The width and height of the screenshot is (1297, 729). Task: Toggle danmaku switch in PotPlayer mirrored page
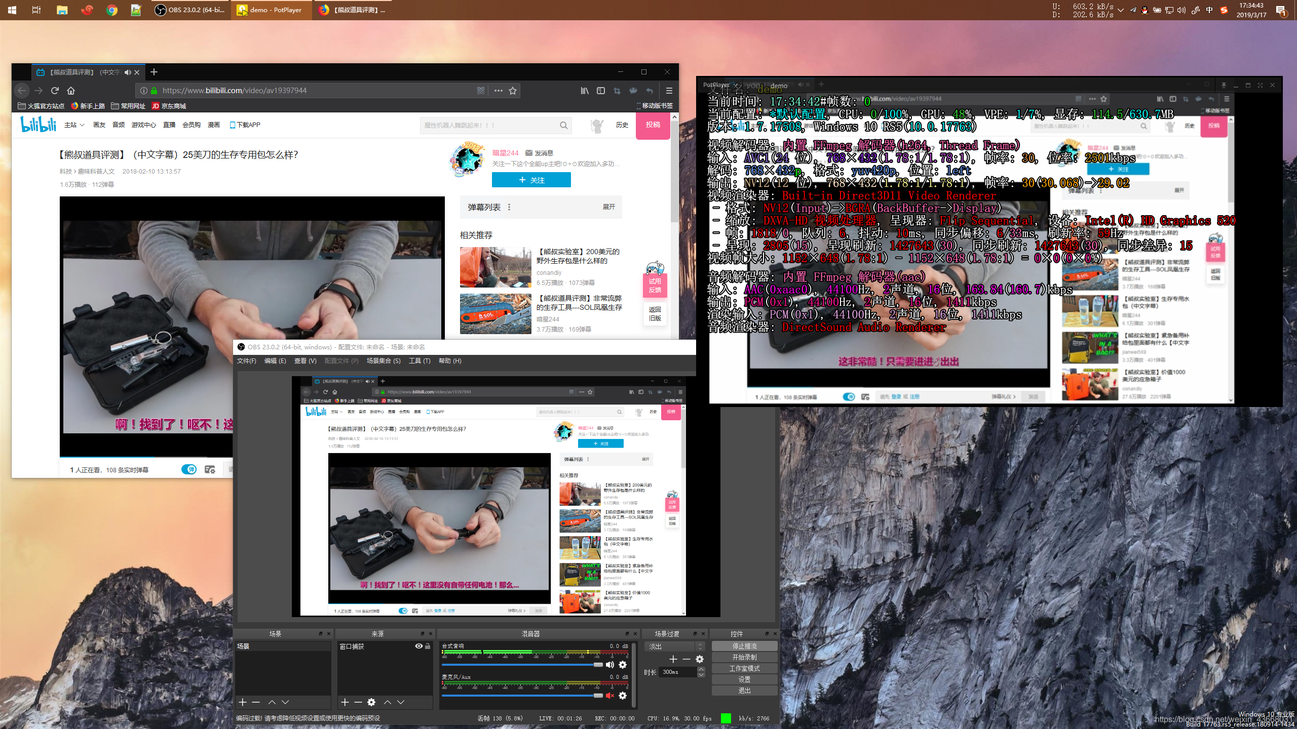point(849,396)
